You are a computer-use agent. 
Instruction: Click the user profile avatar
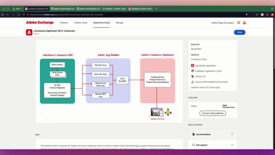click(x=244, y=23)
